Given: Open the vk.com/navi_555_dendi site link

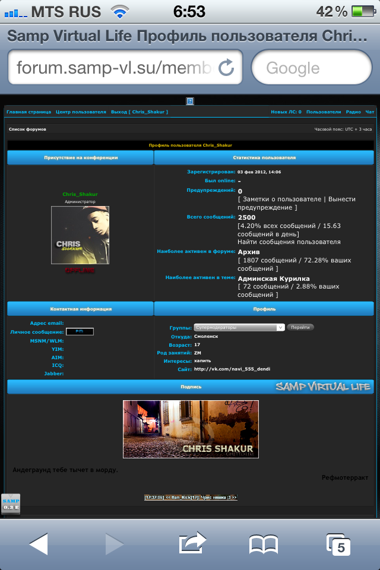Looking at the screenshot, I should [232, 369].
